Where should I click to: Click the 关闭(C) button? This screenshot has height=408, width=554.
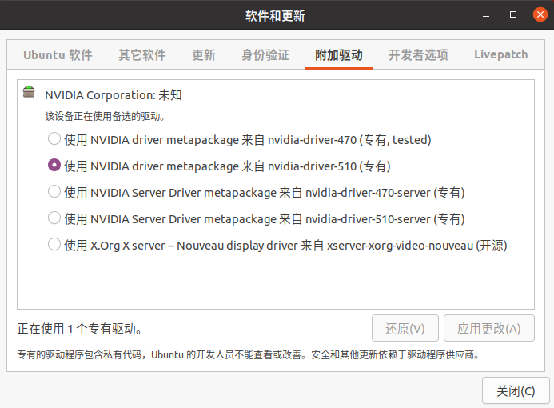pyautogui.click(x=516, y=391)
